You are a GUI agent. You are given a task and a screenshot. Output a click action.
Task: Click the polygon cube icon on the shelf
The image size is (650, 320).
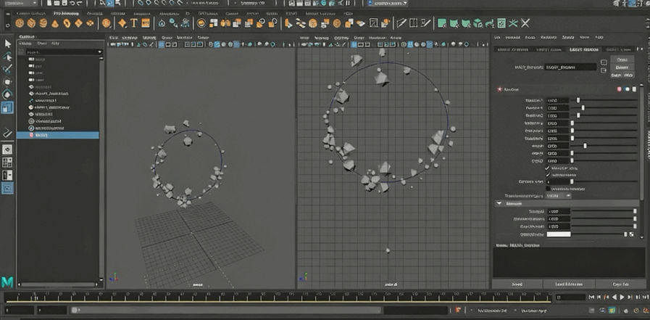[32, 23]
